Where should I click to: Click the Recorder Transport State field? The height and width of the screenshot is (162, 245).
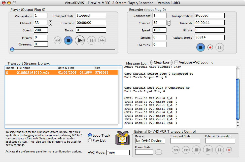click(209, 15)
